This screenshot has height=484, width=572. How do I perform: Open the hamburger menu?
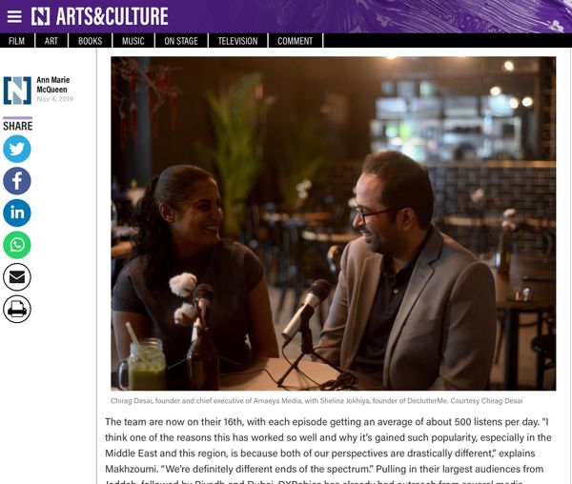(x=14, y=17)
